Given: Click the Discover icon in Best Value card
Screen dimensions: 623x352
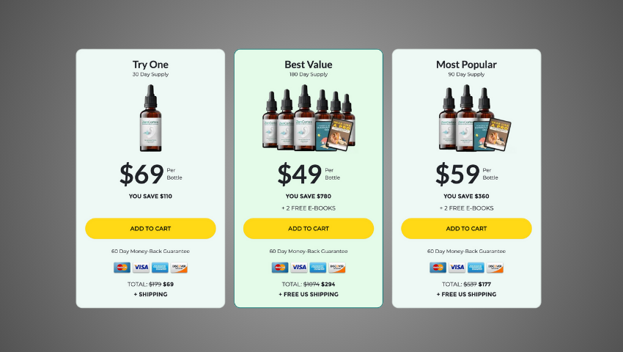Looking at the screenshot, I should [x=337, y=267].
